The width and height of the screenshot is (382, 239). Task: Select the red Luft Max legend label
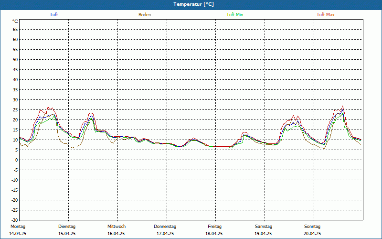click(x=326, y=15)
